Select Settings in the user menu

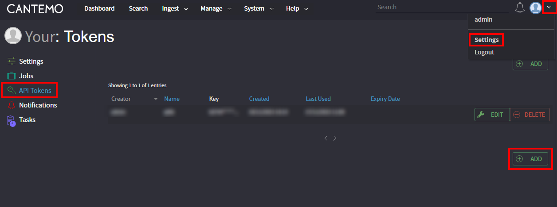coord(486,40)
